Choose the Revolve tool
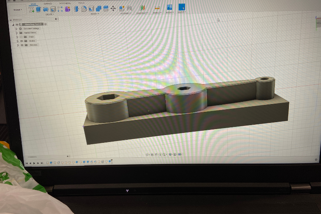The width and height of the screenshot is (321, 214). 46,9
